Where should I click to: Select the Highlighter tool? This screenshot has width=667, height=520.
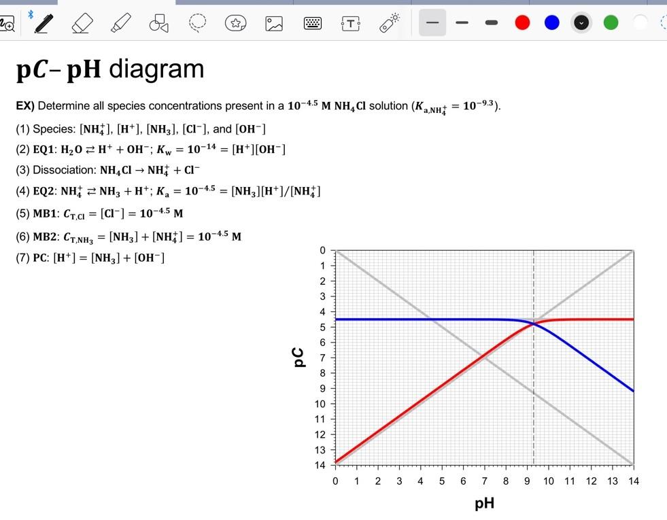(121, 23)
